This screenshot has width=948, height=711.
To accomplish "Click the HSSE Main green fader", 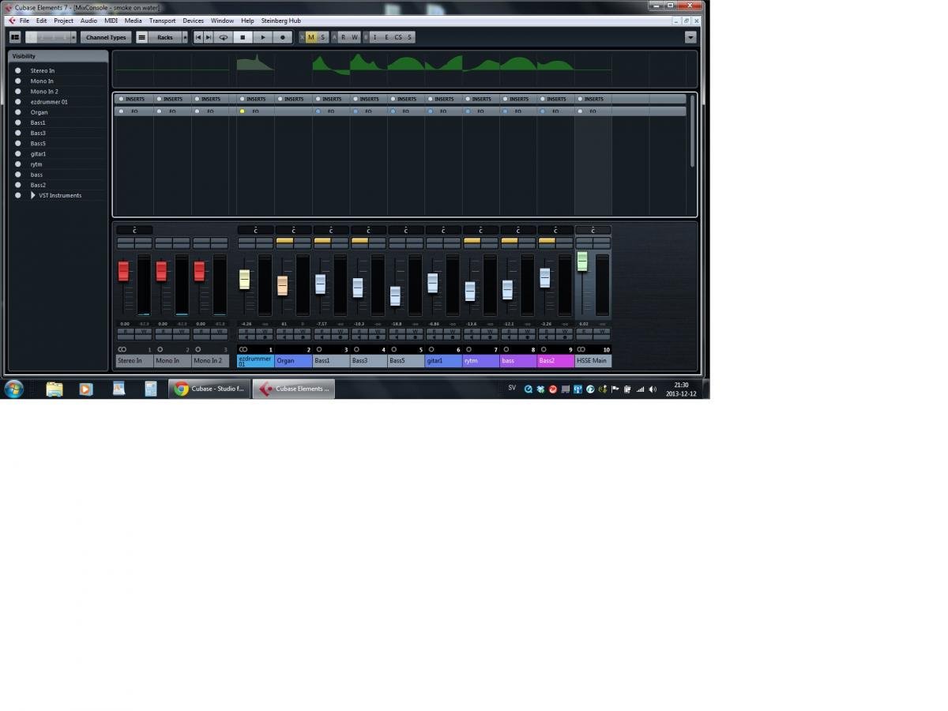I will pyautogui.click(x=582, y=261).
